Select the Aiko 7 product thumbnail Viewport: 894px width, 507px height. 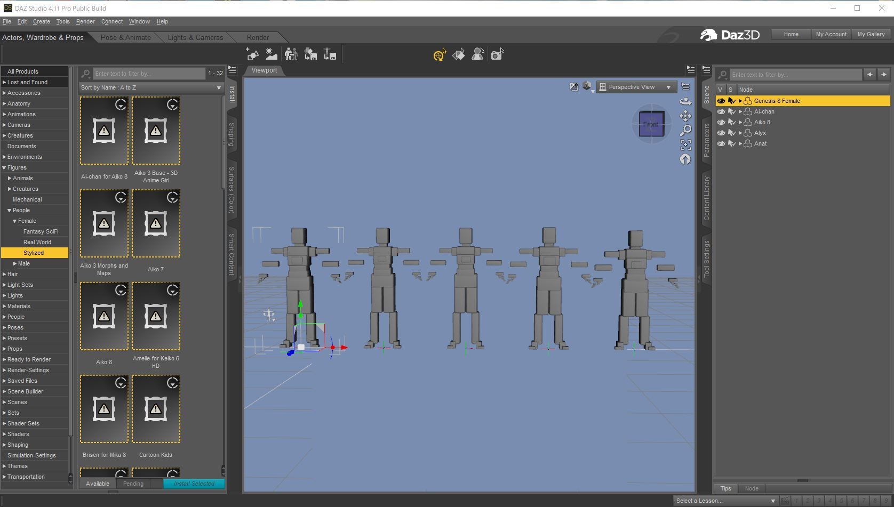click(156, 223)
